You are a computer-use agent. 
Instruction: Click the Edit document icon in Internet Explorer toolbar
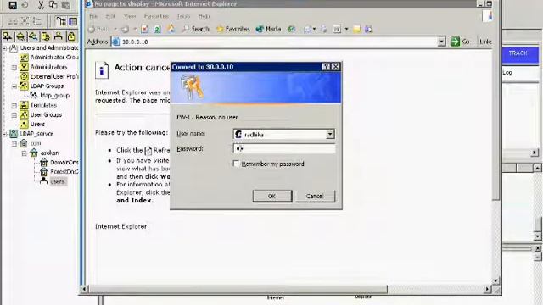[x=337, y=30]
